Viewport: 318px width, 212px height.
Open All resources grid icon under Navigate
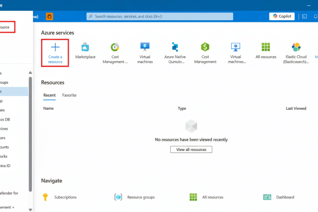(x=193, y=197)
